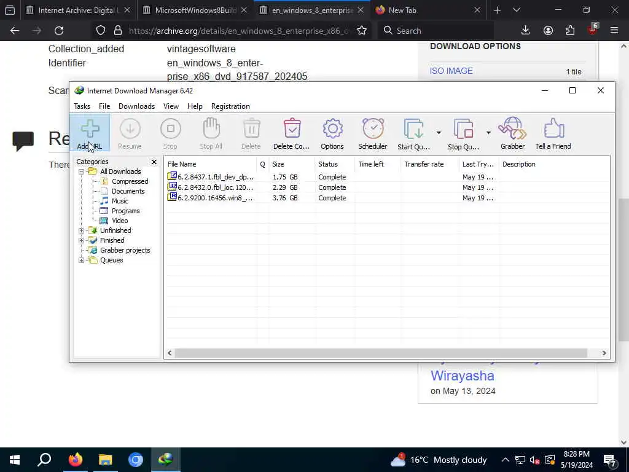Open the Scheduler clock icon
The width and height of the screenshot is (629, 472).
(373, 133)
